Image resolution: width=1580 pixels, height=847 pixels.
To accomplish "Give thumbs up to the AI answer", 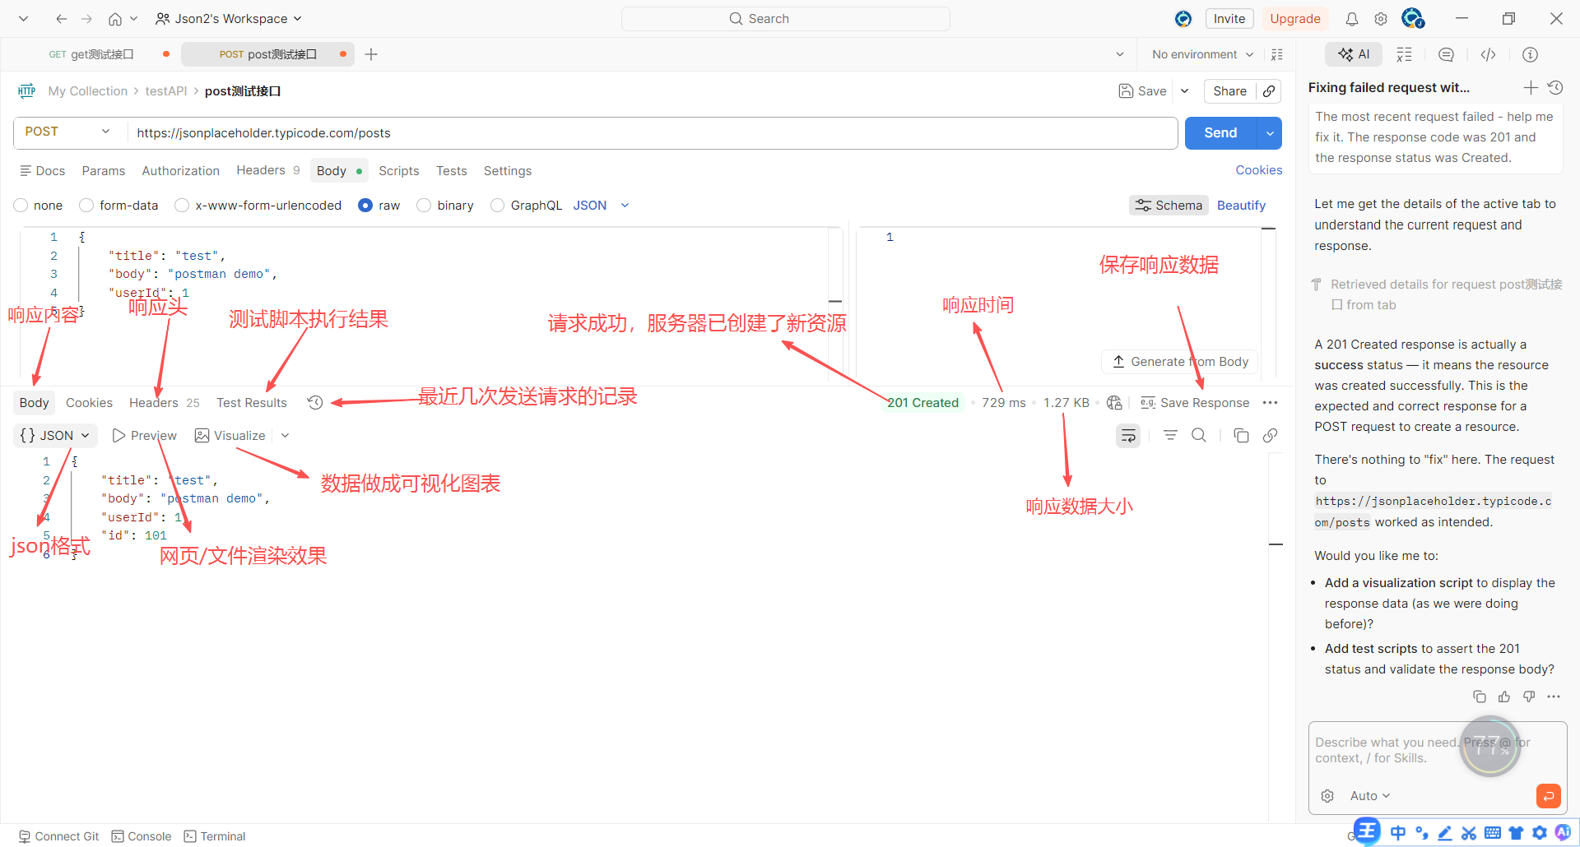I will click(1504, 697).
